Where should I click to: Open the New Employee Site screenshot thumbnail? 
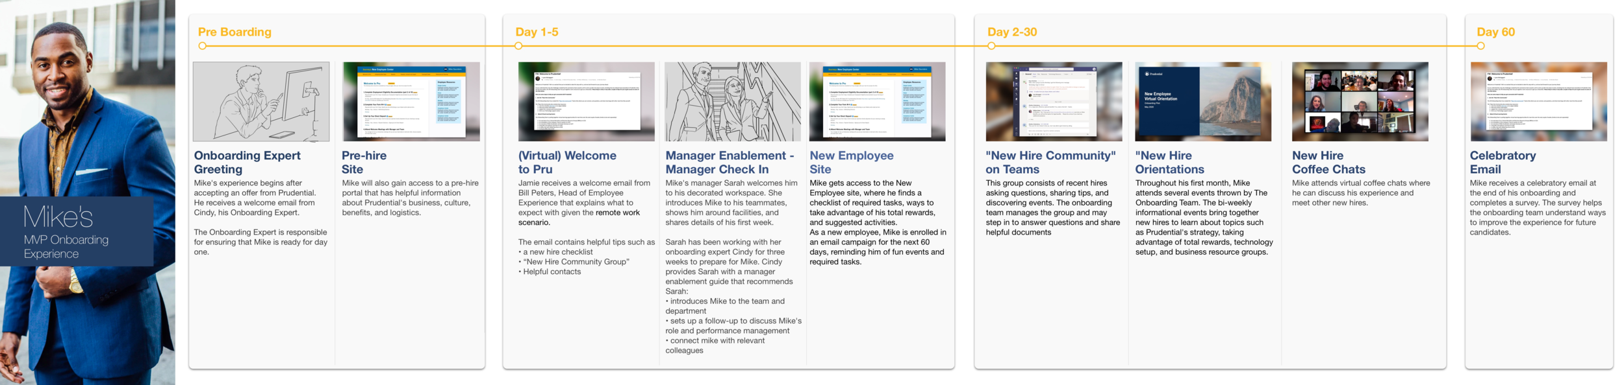point(878,102)
